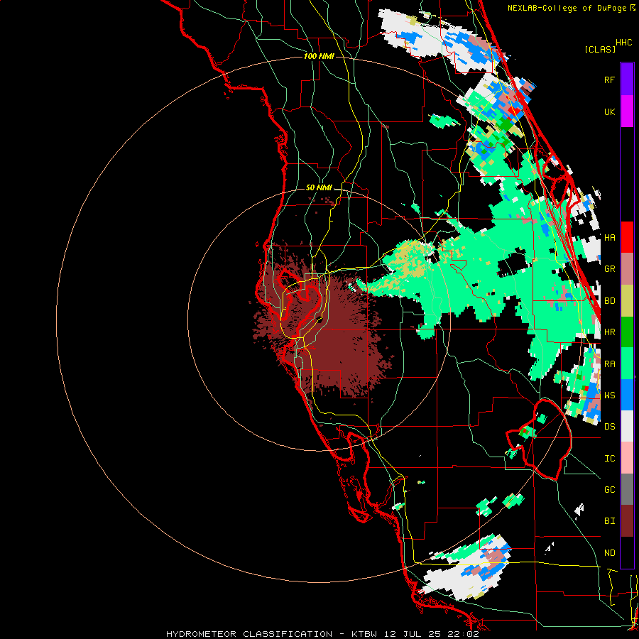Screen dimensions: 639x639
Task: Click the white DS legend swatch
Action: 627,426
